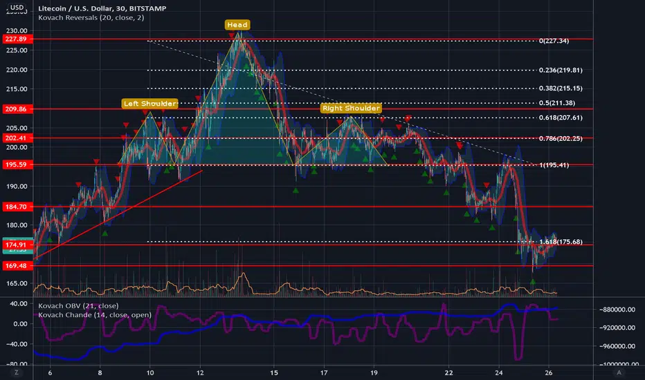
Task: Click 225.00 on the price axis
Action: click(x=17, y=50)
